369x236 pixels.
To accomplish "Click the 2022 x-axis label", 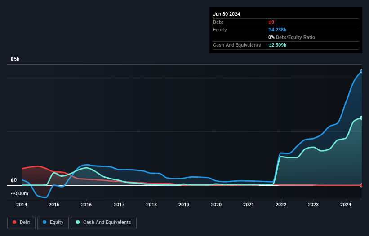I will (x=281, y=205).
